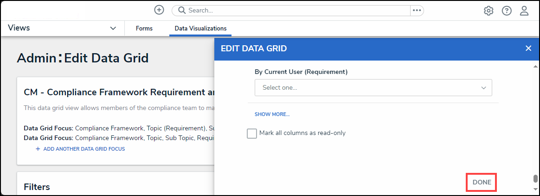540x196 pixels.
Task: Click Add Another Data Grid Focus link
Action: click(x=84, y=149)
